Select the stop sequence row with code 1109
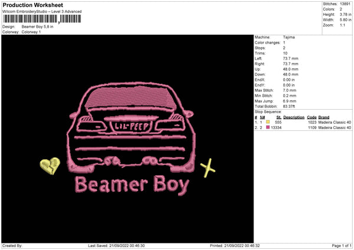Screen dimensions: 354x250 pos(303,127)
